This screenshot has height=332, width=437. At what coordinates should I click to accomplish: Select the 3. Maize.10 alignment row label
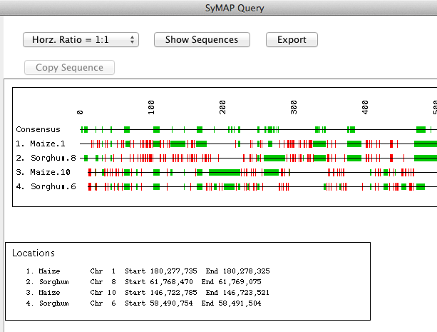point(43,172)
